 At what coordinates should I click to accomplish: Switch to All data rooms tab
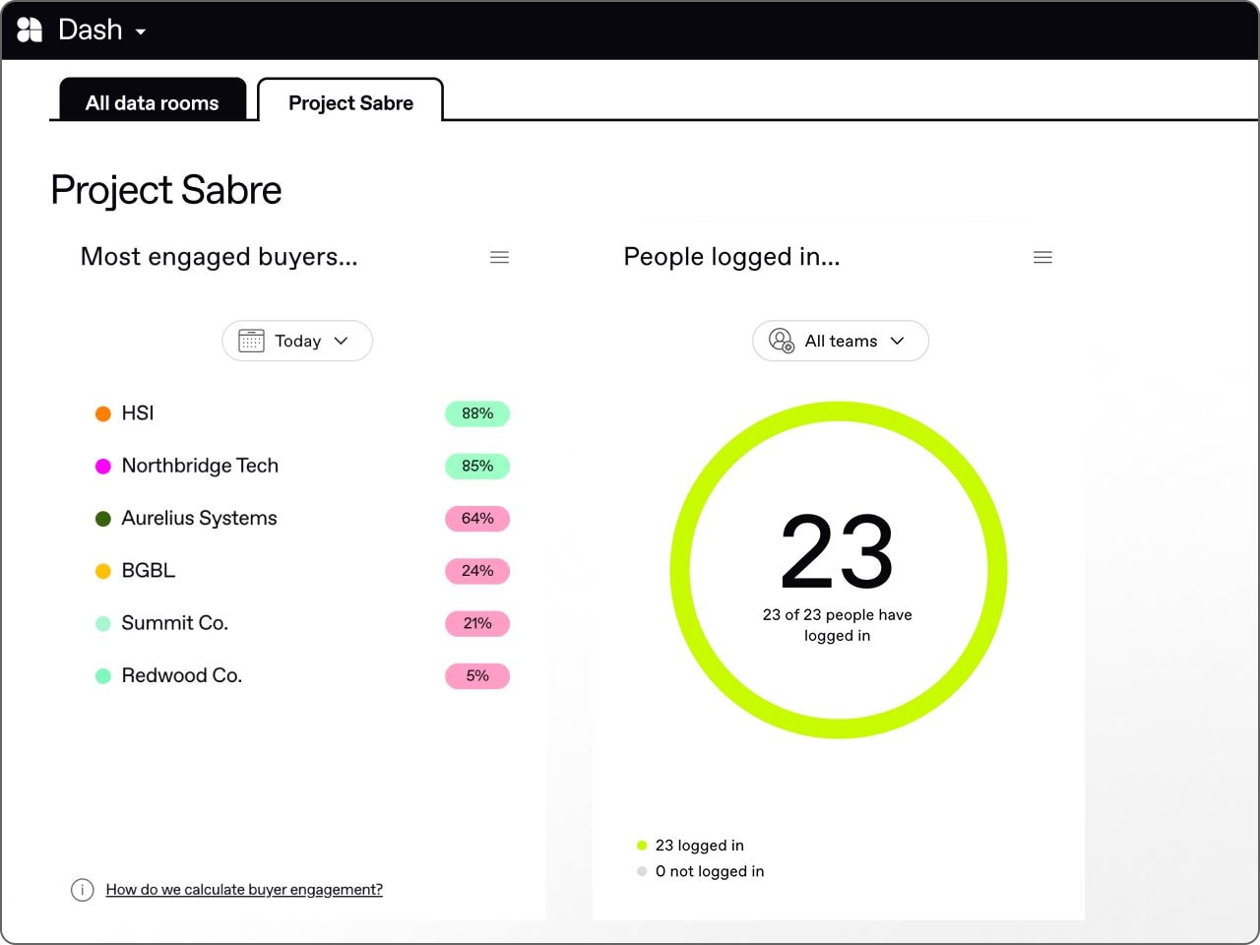(153, 102)
